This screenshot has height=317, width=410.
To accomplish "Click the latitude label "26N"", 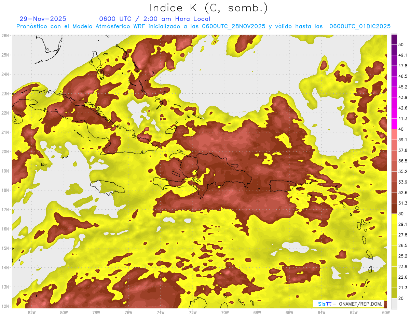I will [x=5, y=36].
